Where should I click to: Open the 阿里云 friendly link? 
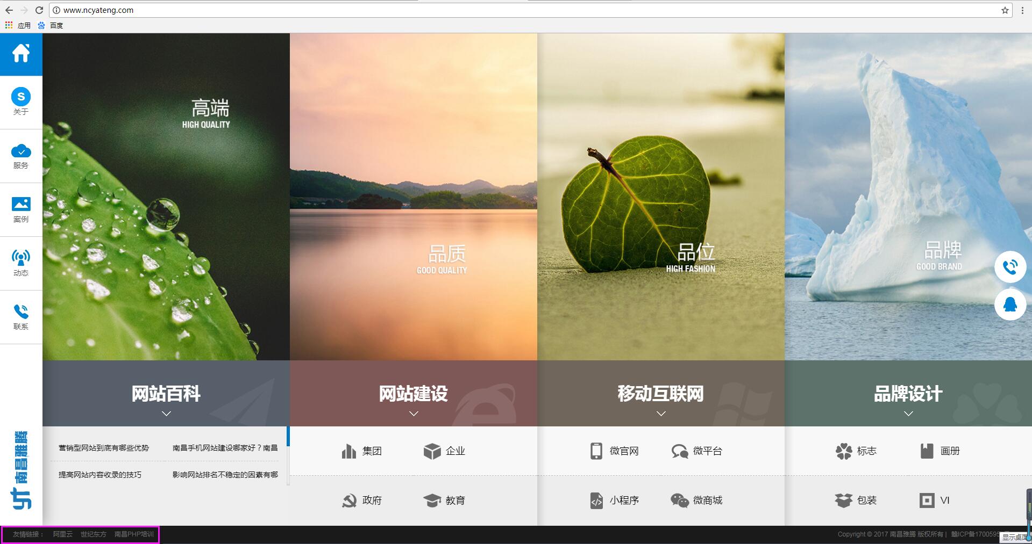click(62, 534)
